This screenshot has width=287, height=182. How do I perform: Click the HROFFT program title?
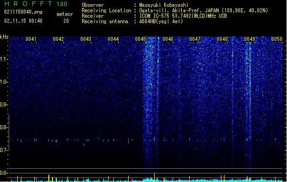pos(28,4)
